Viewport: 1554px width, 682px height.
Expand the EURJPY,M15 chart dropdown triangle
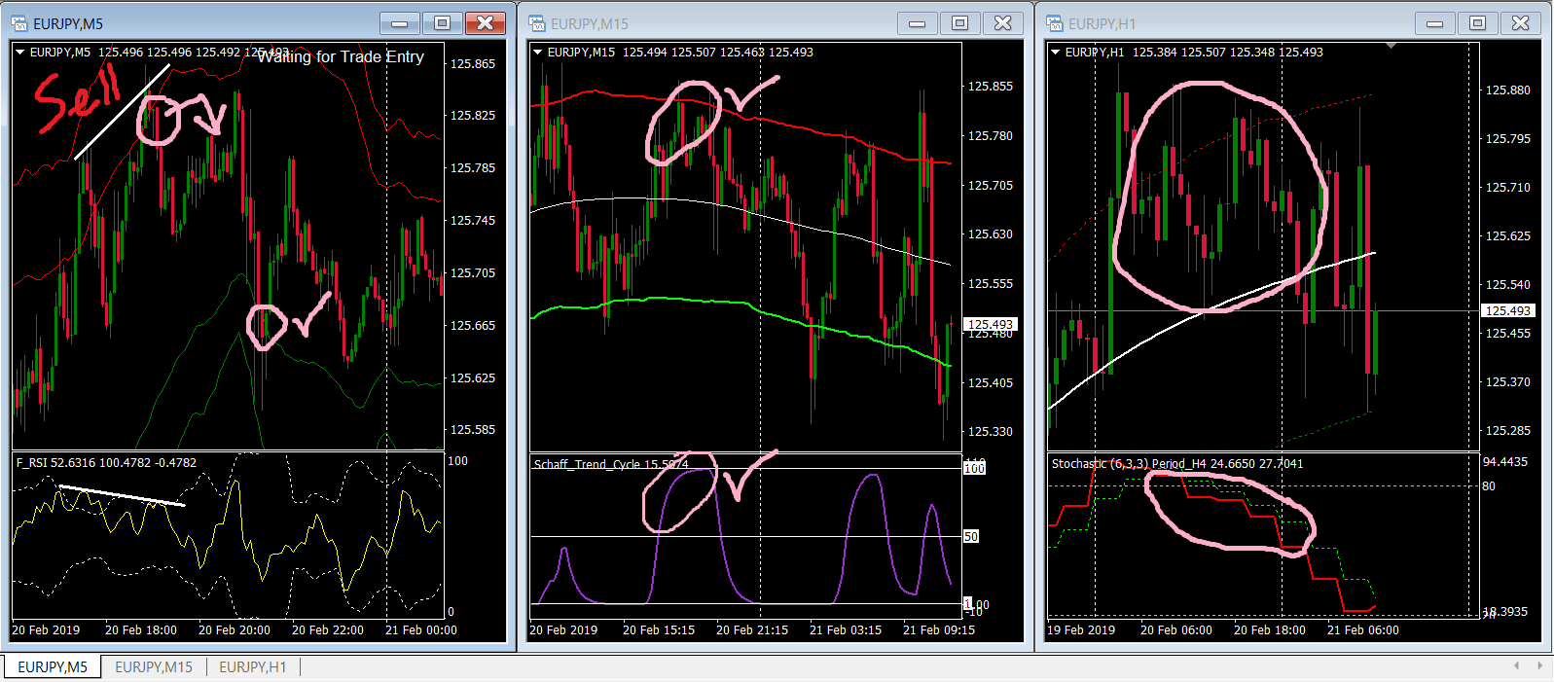pyautogui.click(x=538, y=53)
